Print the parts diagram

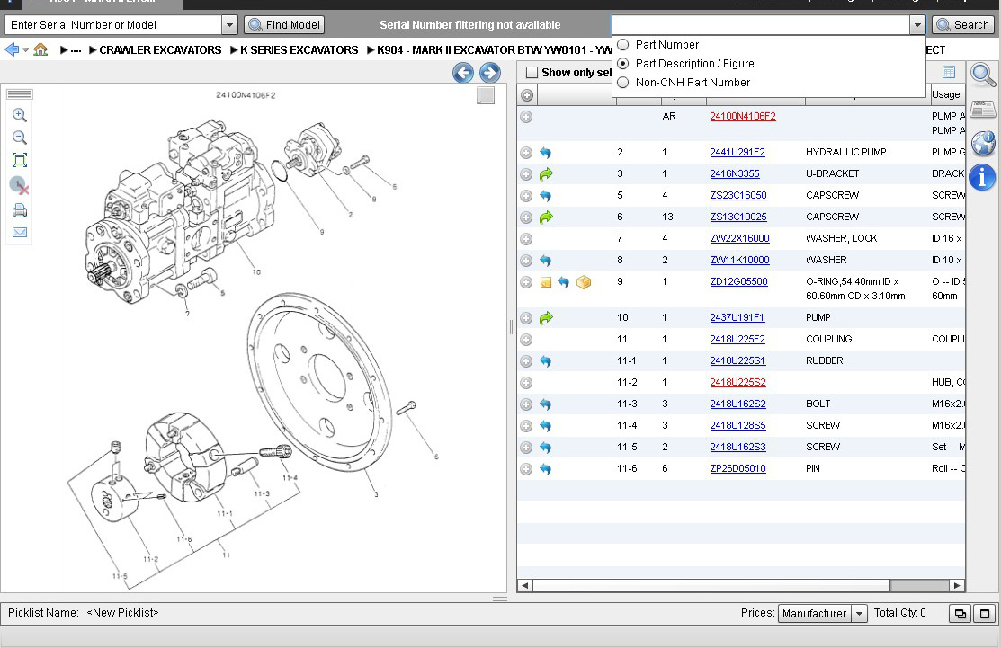click(19, 210)
